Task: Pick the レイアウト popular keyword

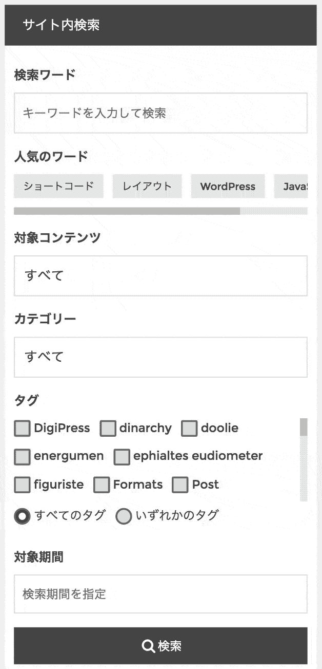Action: (x=147, y=186)
